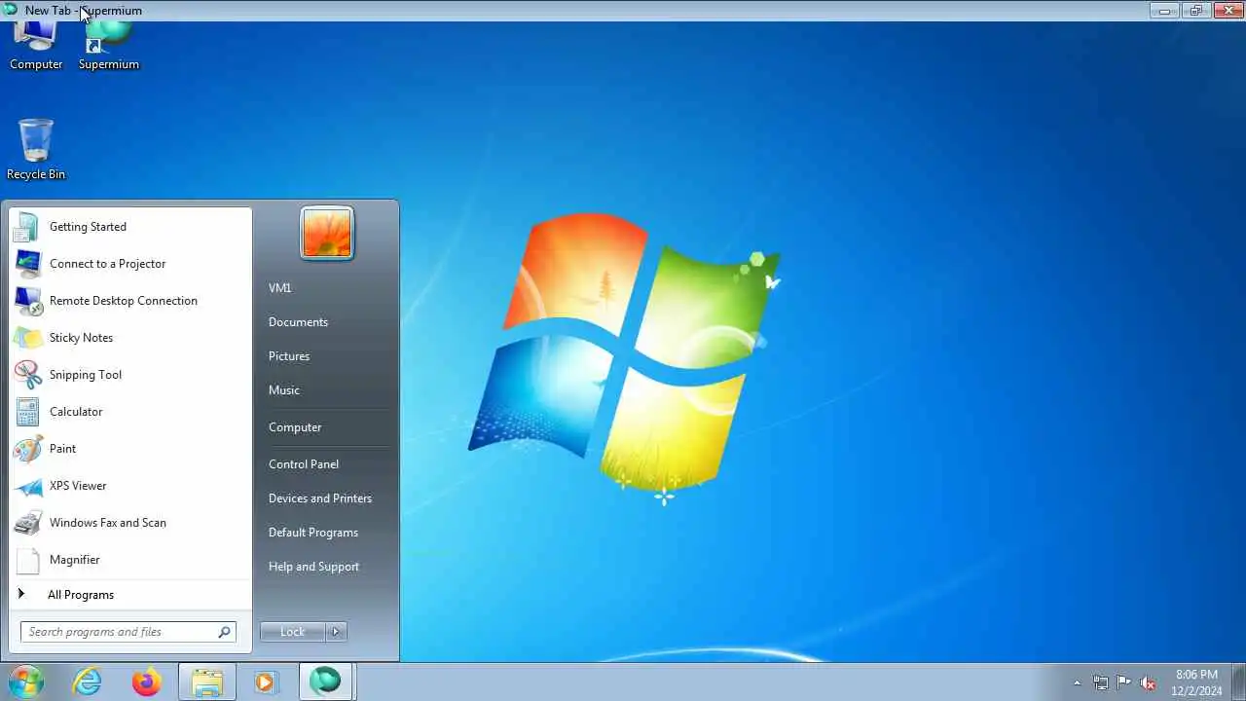
Task: Click Show desktop strip beside the clock
Action: pyautogui.click(x=1238, y=683)
